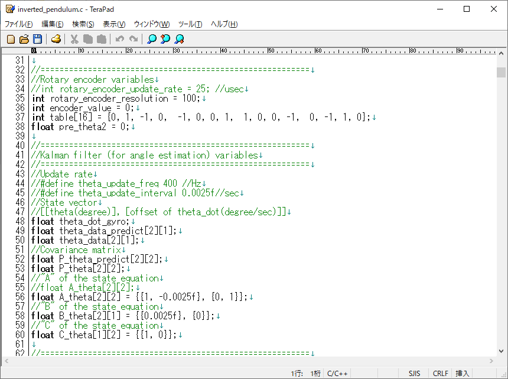Click "B_theta[2][1]" on line 58

tap(90, 316)
